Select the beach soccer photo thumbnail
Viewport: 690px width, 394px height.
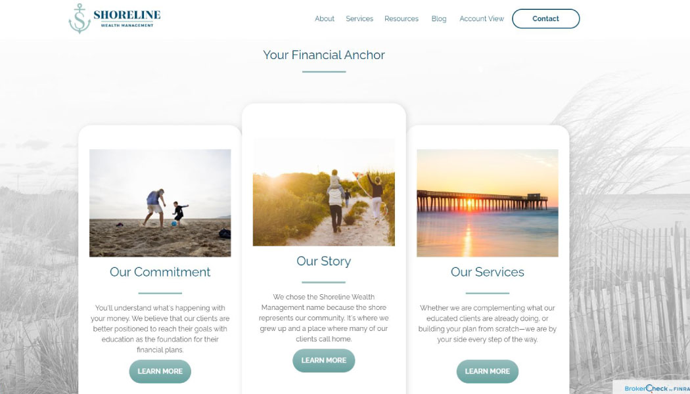(x=160, y=203)
